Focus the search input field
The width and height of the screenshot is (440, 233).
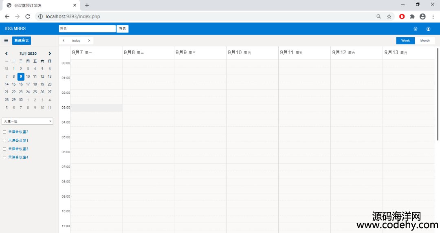click(87, 29)
